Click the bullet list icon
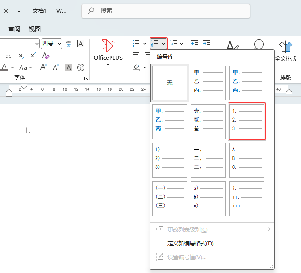The image size is (301, 273). coord(136,44)
